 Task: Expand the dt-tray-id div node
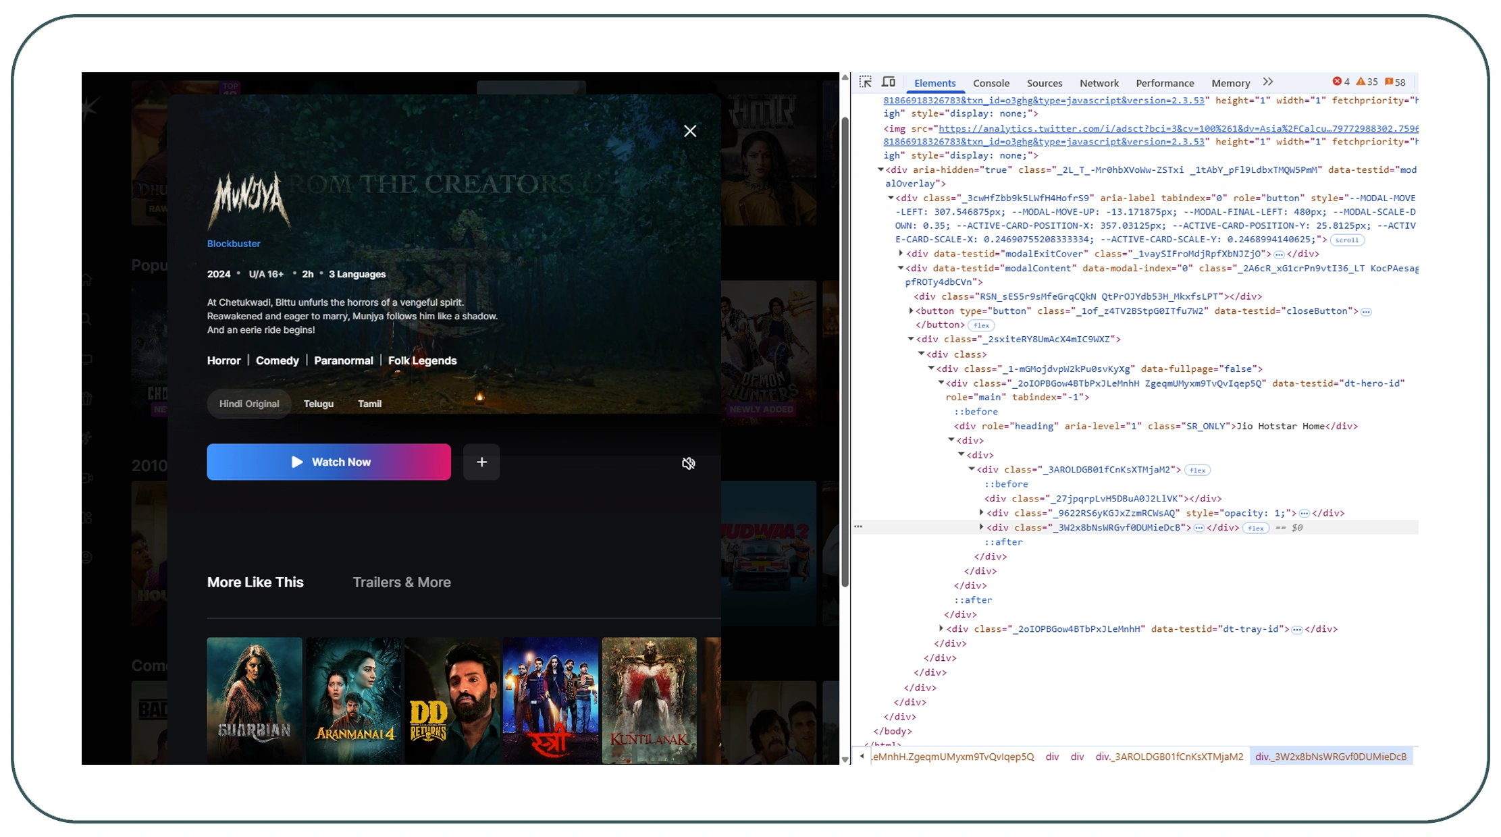click(x=941, y=628)
